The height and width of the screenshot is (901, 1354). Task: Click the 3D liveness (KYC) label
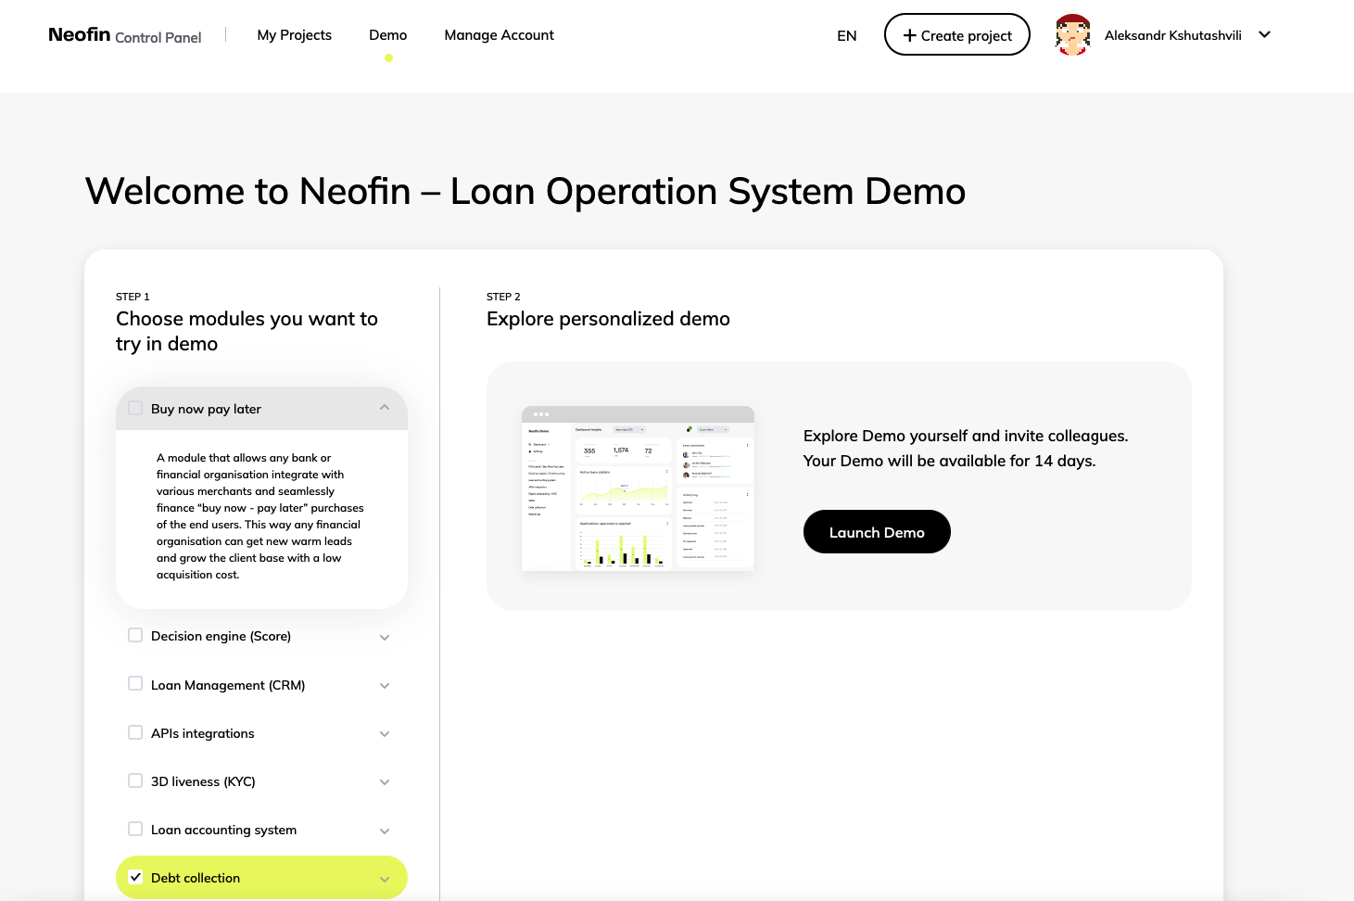[x=203, y=781]
